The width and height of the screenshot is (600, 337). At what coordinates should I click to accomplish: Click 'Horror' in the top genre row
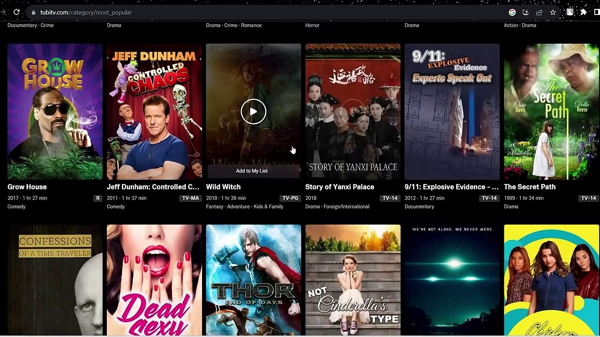coord(313,25)
